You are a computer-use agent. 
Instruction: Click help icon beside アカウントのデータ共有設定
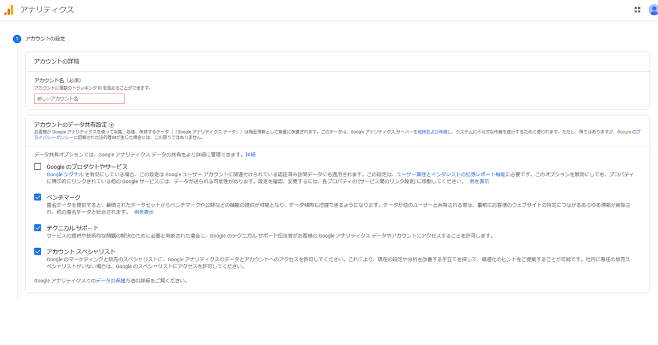[x=111, y=125]
